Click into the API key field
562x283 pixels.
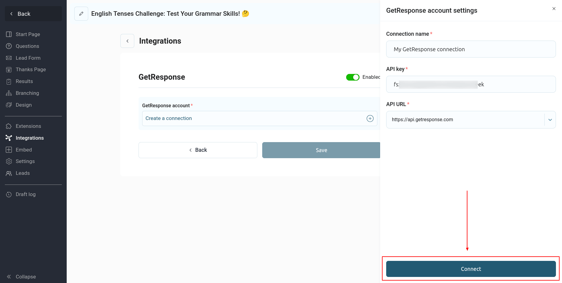click(x=471, y=84)
